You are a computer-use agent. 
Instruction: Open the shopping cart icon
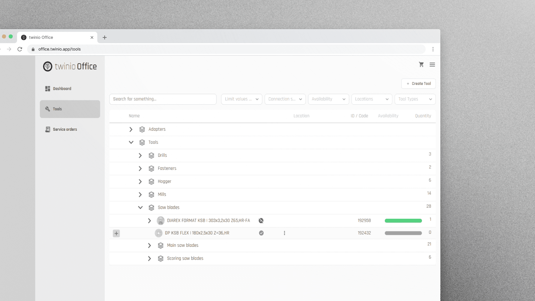pyautogui.click(x=421, y=65)
